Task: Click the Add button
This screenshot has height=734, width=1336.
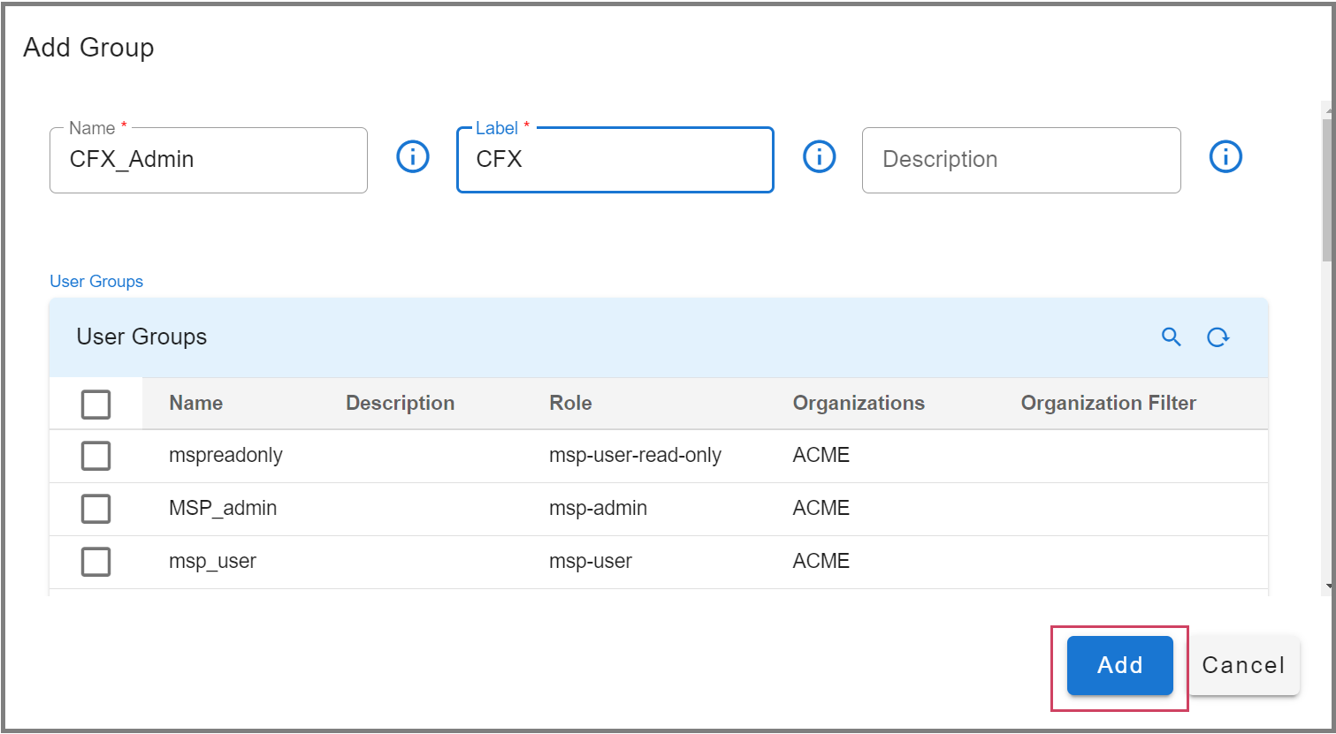Action: tap(1118, 665)
